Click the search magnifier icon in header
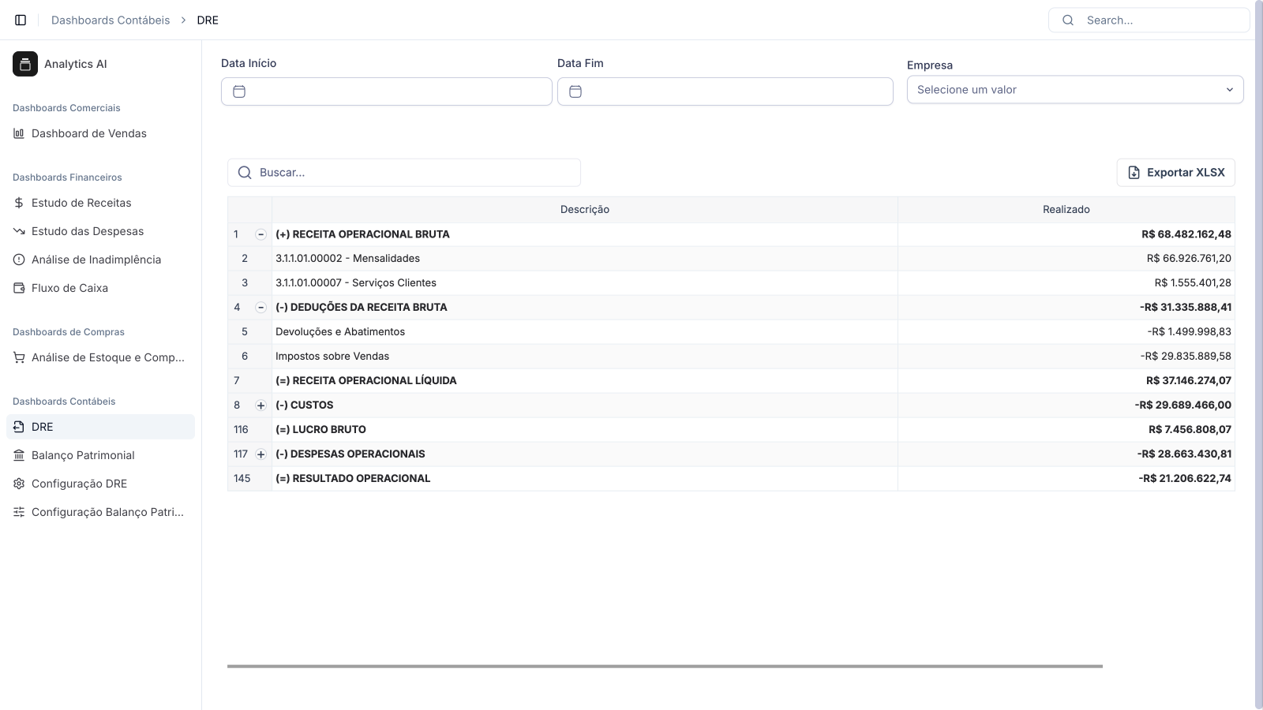 [x=1068, y=20]
